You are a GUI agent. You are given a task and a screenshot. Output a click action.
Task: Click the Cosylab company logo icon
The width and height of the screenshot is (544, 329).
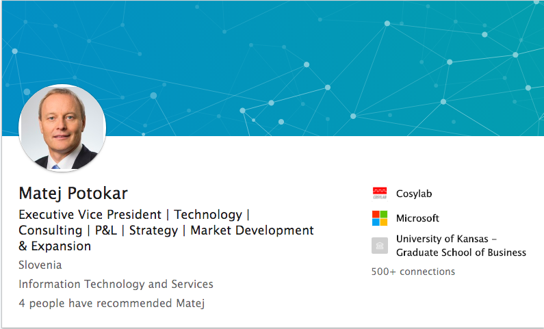pos(380,194)
